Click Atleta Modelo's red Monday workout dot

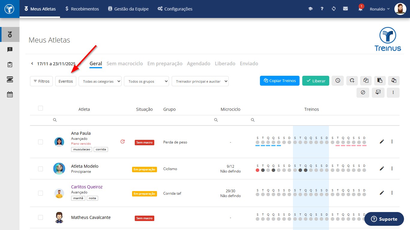tap(258, 170)
